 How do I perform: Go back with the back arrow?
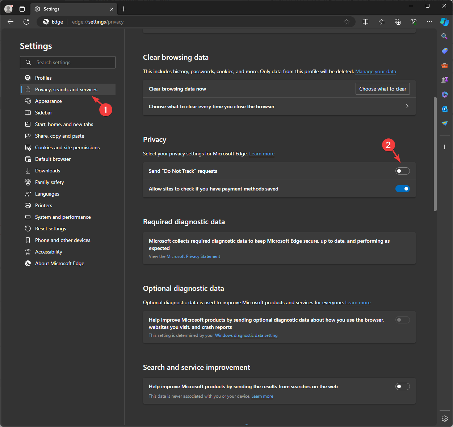pos(11,22)
